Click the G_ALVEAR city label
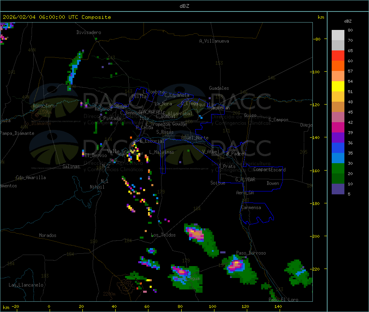This screenshot has width=369, height=312. coord(245,180)
